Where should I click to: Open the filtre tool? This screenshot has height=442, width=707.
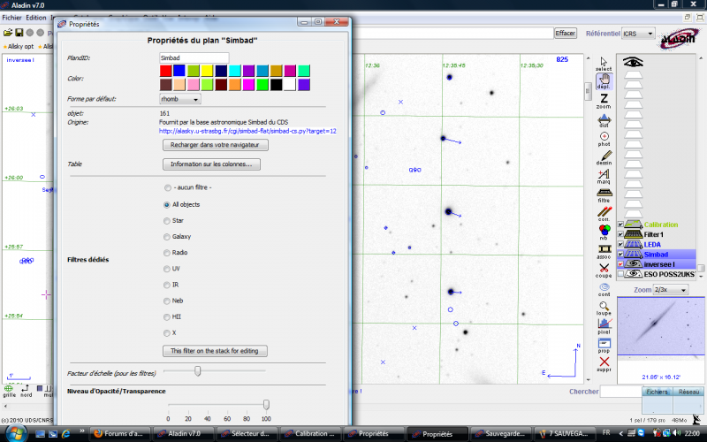pos(604,195)
